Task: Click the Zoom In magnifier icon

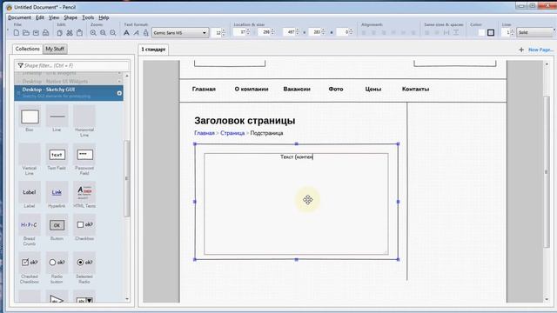Action: (x=93, y=33)
